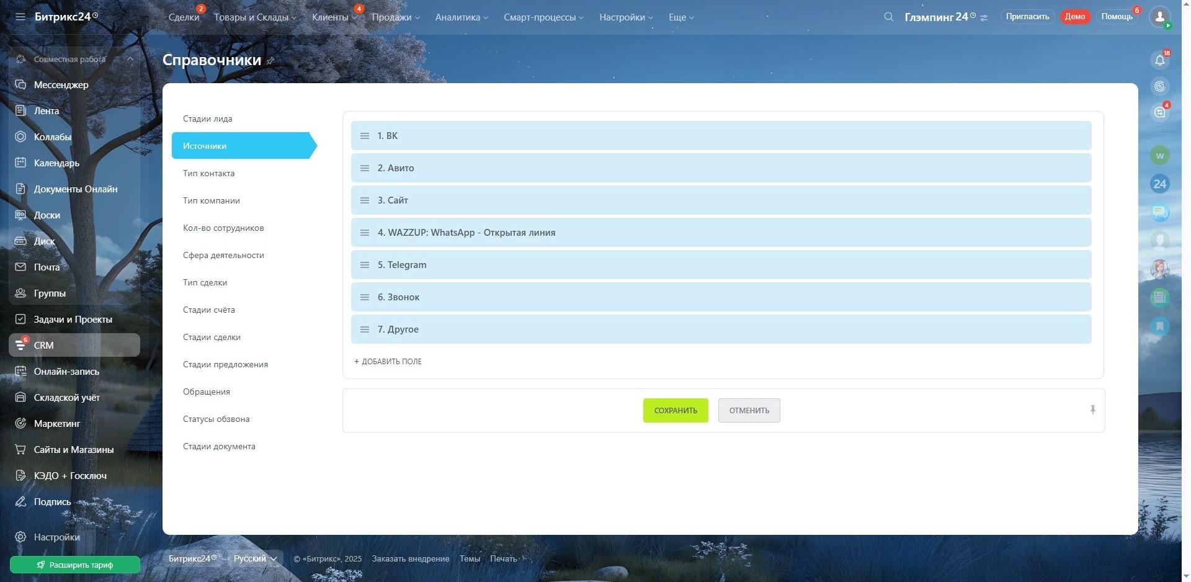
Task: Click the green СОХРАНИТЬ button
Action: tap(676, 410)
